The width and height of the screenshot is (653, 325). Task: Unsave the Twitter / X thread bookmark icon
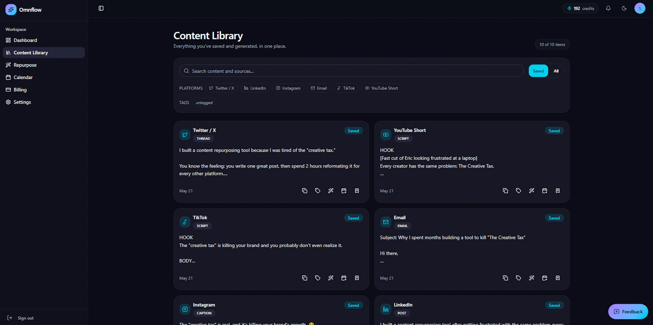tap(357, 191)
